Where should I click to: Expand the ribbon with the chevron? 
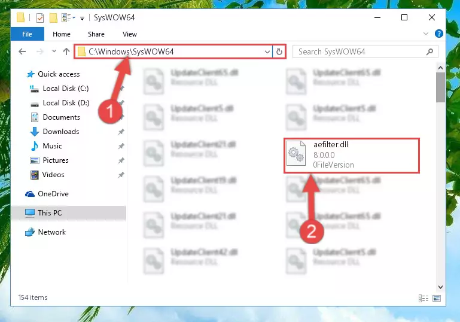426,34
